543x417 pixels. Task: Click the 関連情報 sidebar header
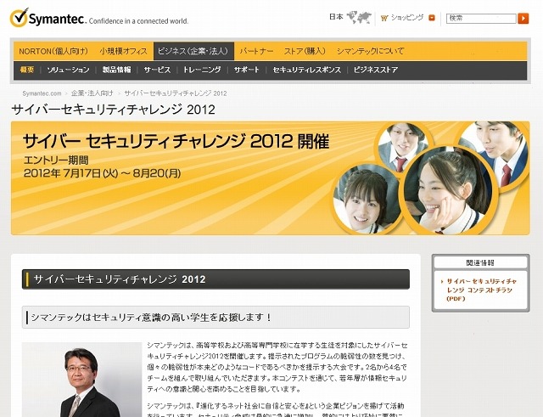click(481, 262)
